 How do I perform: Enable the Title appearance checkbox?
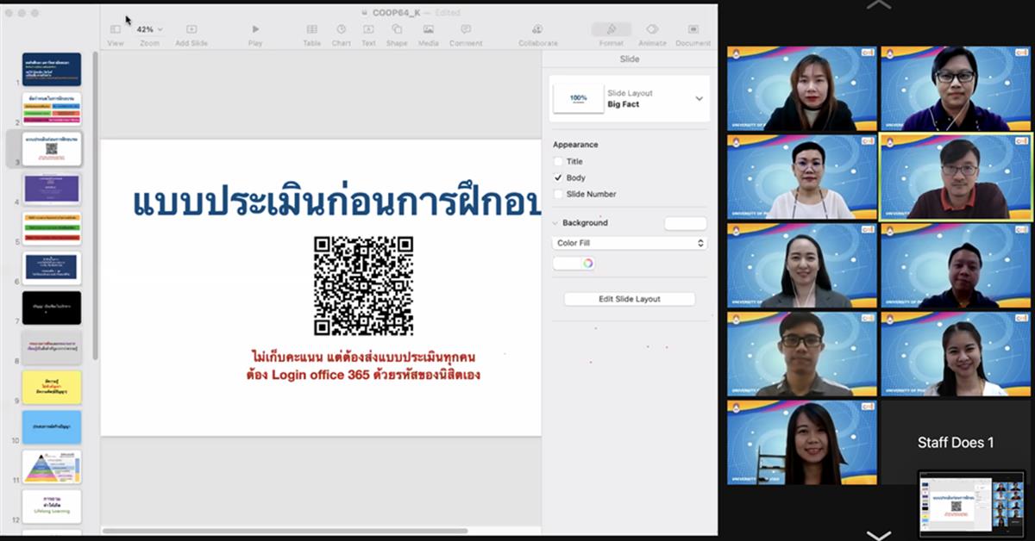click(x=558, y=161)
